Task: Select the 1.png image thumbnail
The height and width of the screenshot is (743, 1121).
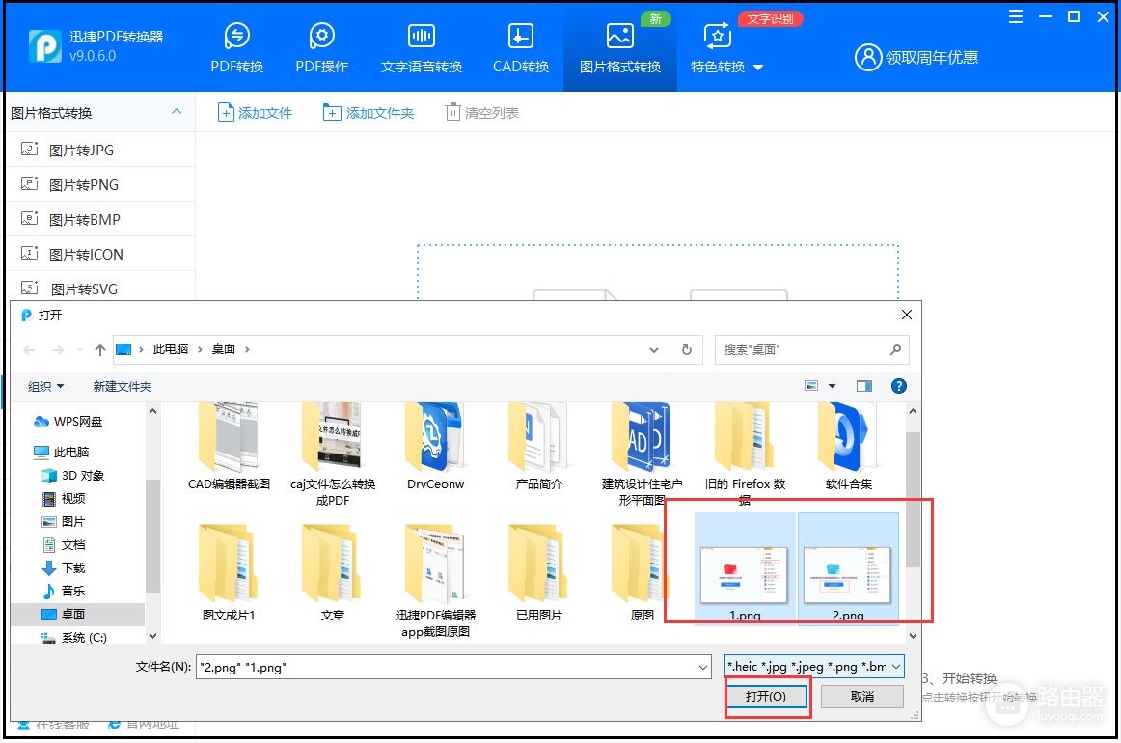Action: [x=745, y=567]
